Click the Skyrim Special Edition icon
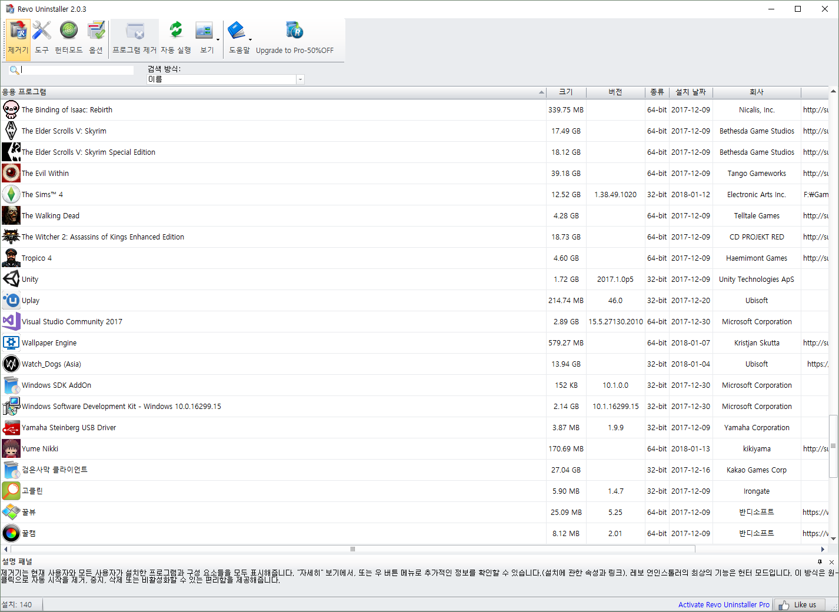This screenshot has height=612, width=839. (x=11, y=152)
